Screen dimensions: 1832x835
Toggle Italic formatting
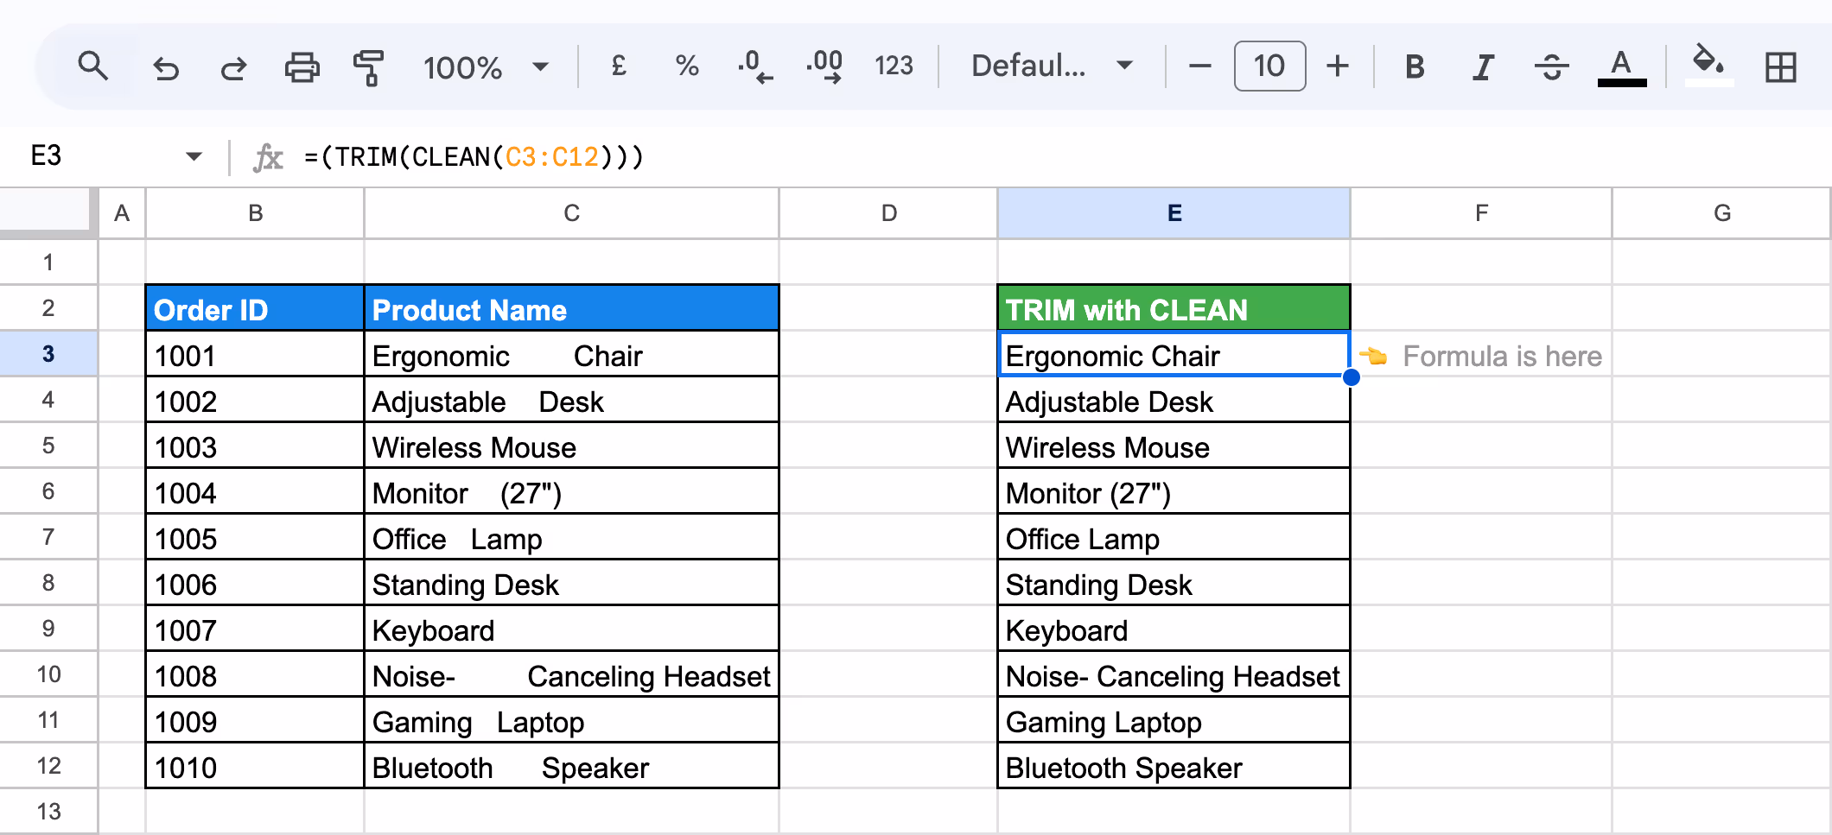1483,66
